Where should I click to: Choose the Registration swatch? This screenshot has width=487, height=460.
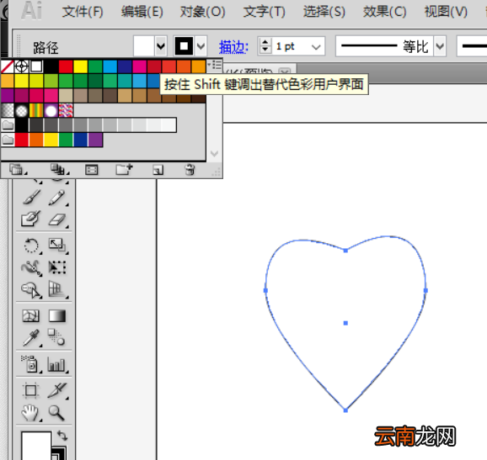click(x=22, y=66)
